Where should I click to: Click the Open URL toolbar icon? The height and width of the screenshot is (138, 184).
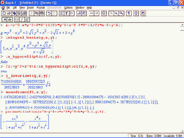[x=14, y=13]
